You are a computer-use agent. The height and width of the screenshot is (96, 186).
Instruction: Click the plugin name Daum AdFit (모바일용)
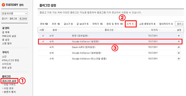84,47
